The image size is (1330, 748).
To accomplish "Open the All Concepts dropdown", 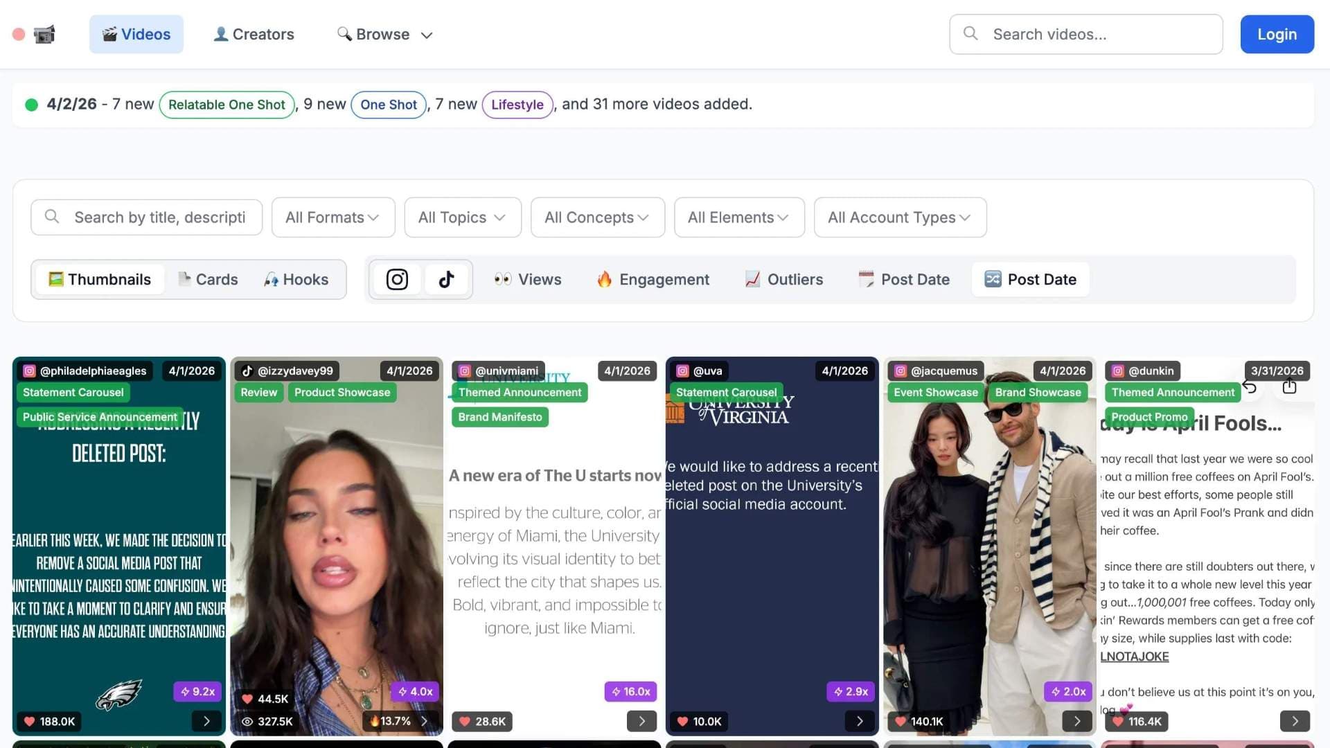I will click(597, 217).
